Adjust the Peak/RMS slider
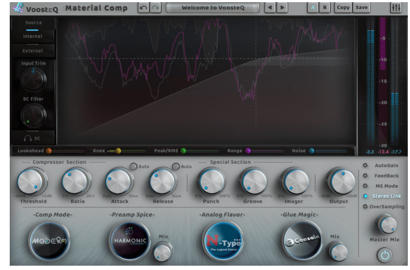The image size is (410, 270). [x=200, y=151]
